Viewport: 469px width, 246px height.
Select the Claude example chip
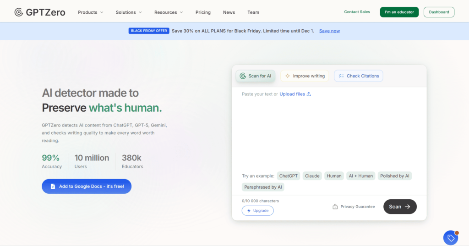pyautogui.click(x=312, y=176)
